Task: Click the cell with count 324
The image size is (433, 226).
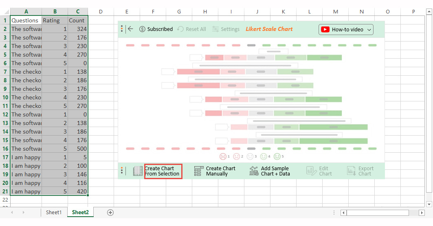Action: 78,29
